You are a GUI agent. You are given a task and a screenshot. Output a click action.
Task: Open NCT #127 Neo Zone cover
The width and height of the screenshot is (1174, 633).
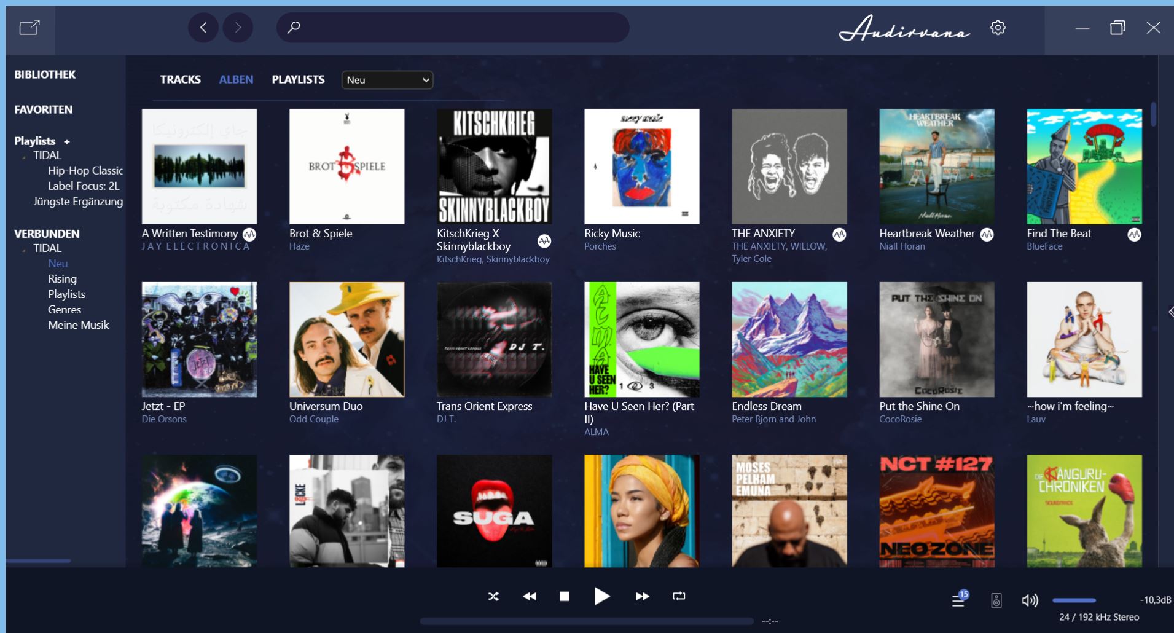click(x=937, y=511)
